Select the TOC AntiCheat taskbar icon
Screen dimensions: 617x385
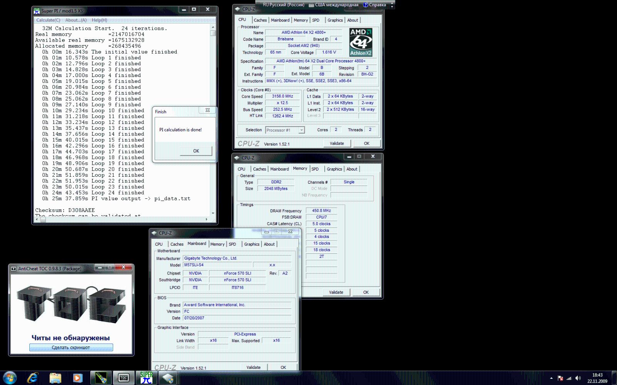click(123, 378)
